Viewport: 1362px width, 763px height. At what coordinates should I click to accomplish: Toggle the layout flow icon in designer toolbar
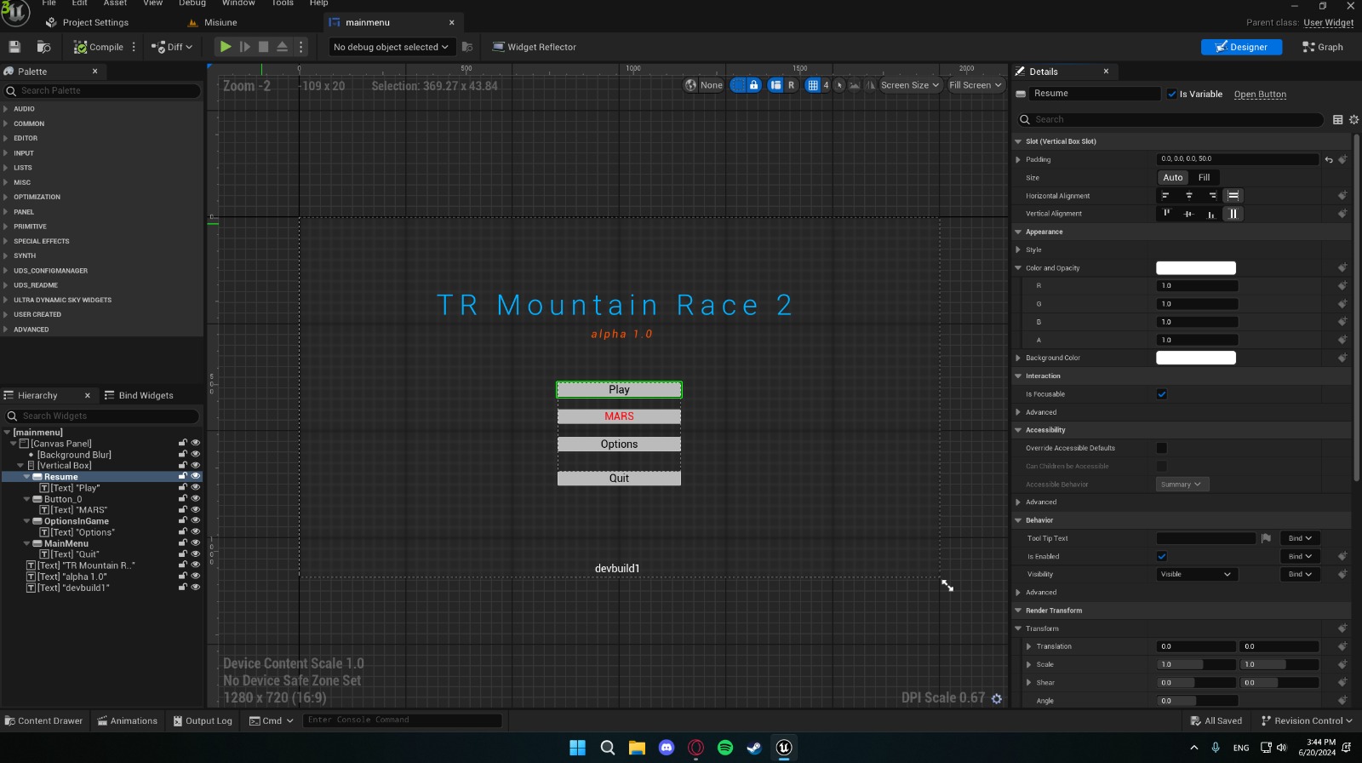click(x=775, y=85)
